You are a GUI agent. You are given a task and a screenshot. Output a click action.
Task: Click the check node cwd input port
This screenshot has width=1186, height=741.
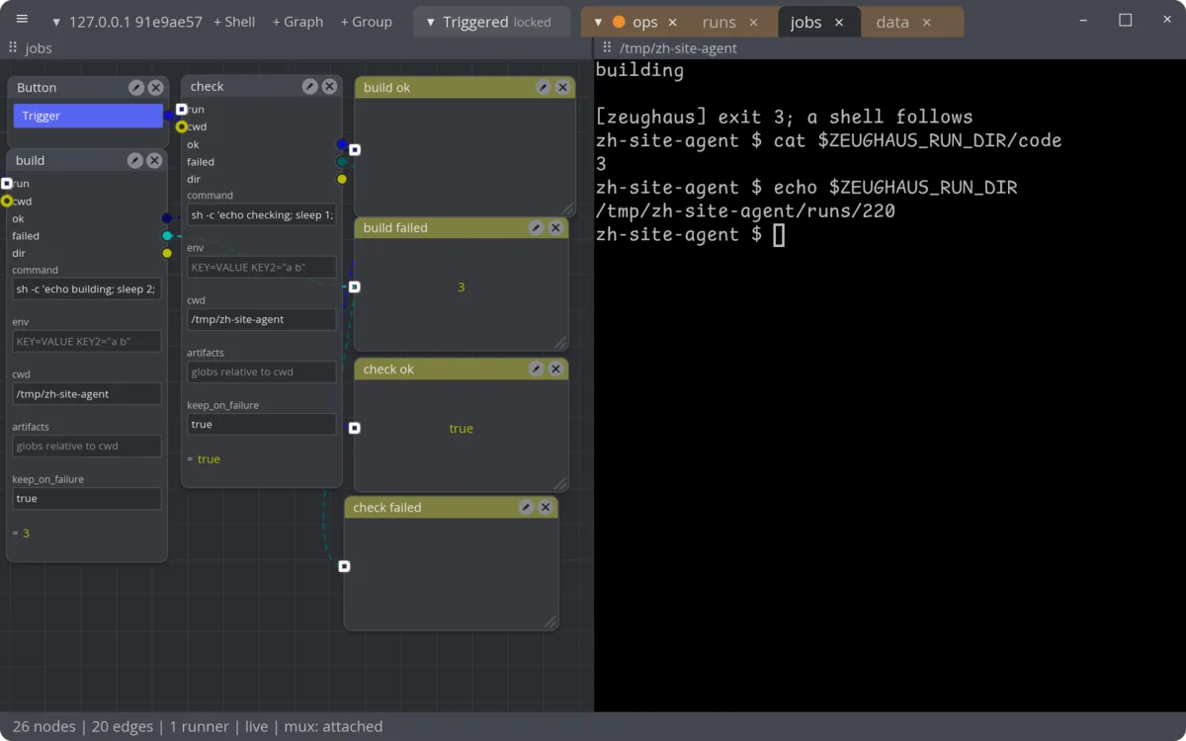(182, 126)
